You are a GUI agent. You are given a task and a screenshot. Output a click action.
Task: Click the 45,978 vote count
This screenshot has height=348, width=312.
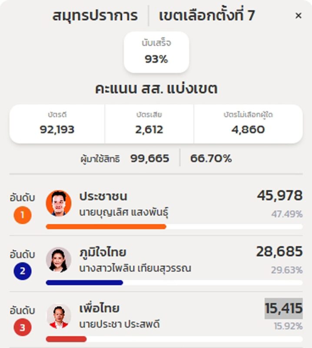[x=279, y=196]
